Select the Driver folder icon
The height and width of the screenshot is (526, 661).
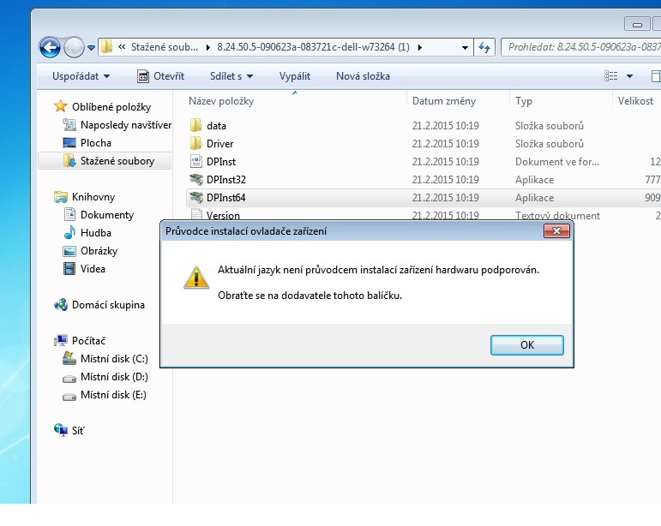195,144
